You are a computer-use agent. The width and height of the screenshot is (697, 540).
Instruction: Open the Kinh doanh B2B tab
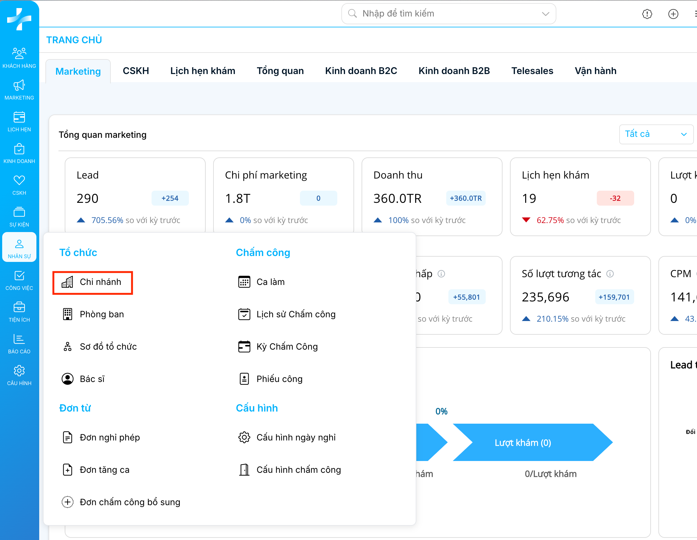point(454,71)
